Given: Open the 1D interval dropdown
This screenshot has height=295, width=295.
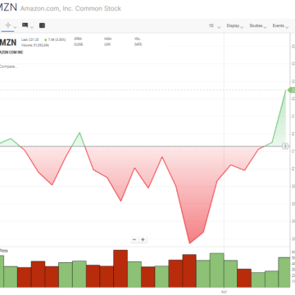Looking at the screenshot, I should pyautogui.click(x=215, y=26).
